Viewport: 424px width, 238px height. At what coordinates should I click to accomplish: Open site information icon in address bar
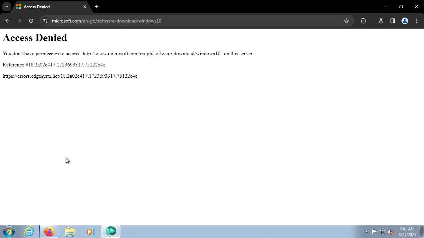(45, 21)
